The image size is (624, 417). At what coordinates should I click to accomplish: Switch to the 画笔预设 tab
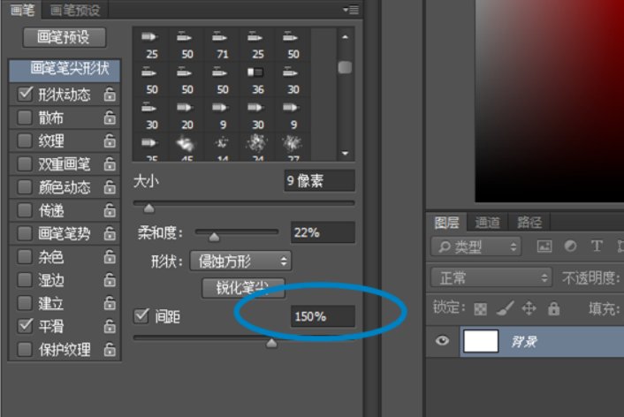(x=75, y=10)
